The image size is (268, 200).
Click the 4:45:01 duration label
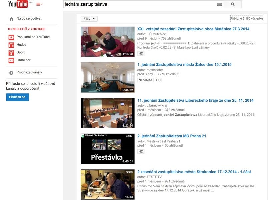[128, 161]
